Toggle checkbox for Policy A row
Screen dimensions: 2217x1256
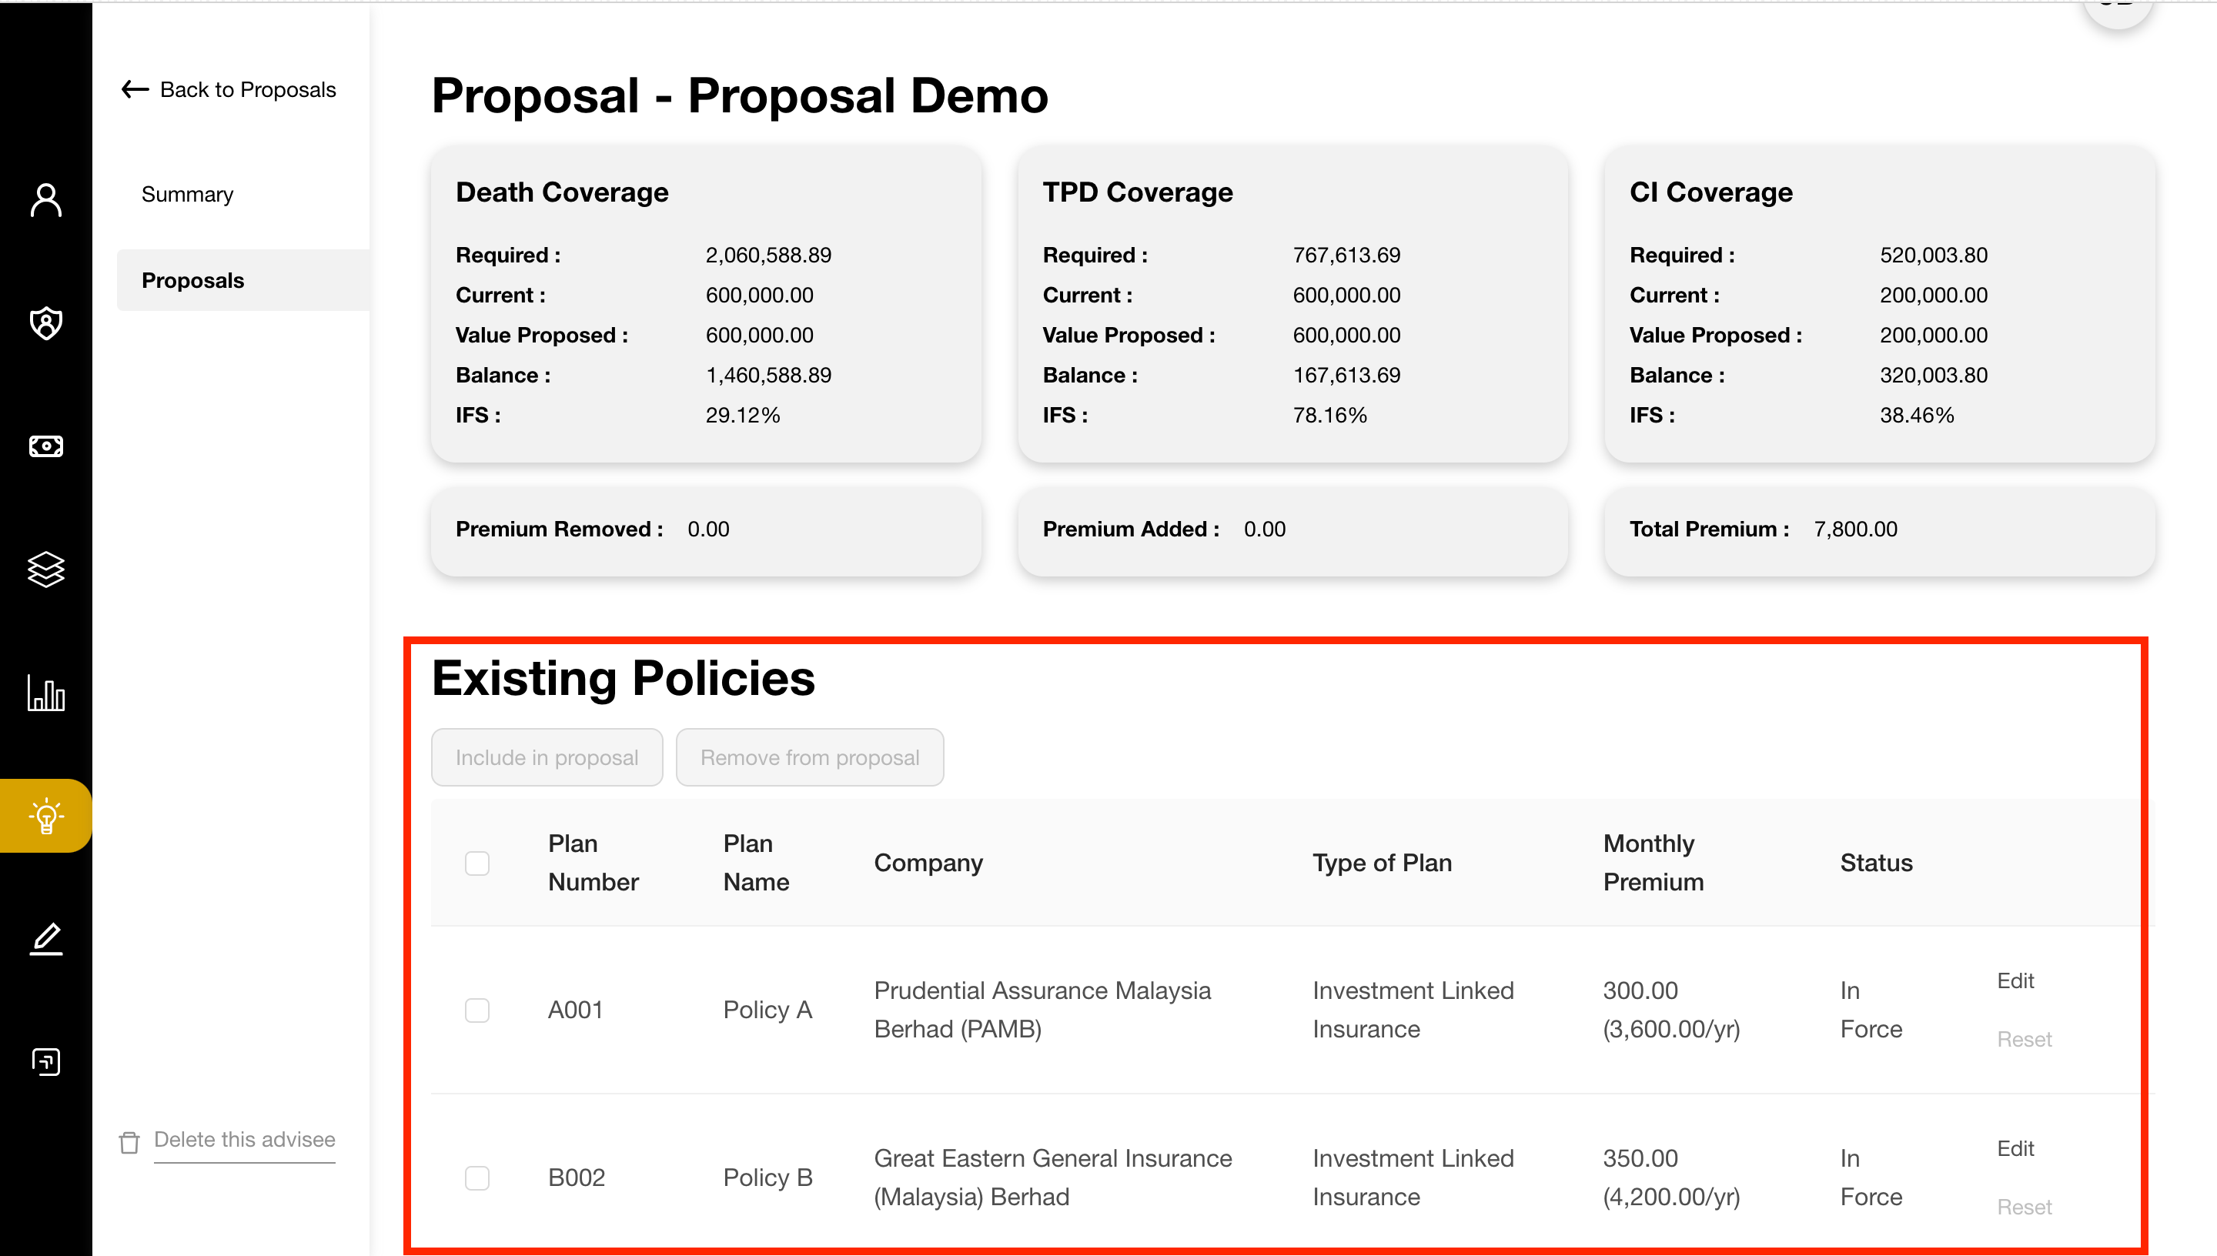coord(477,1010)
